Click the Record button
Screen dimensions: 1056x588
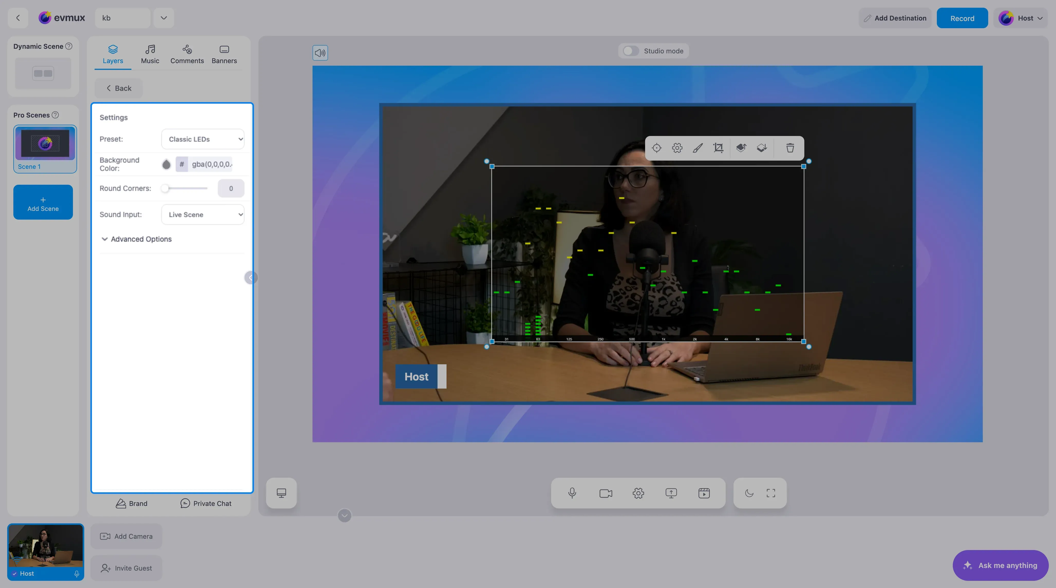pyautogui.click(x=962, y=18)
